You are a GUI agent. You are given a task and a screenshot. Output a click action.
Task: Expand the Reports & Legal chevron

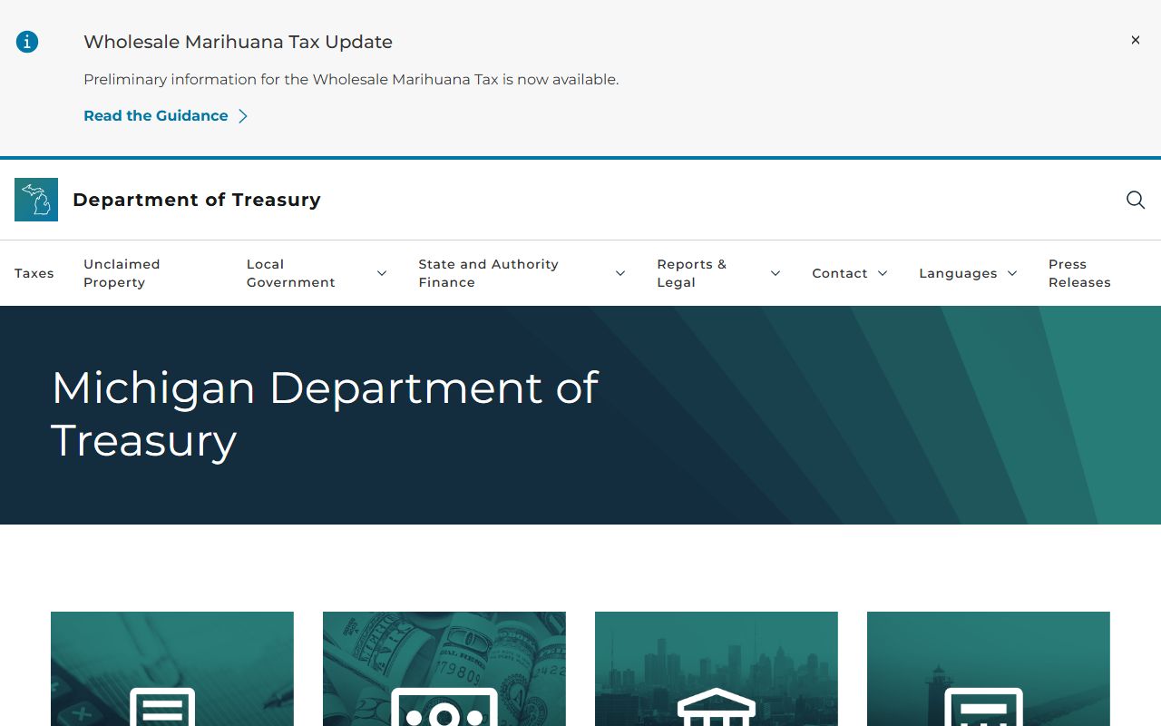click(776, 273)
